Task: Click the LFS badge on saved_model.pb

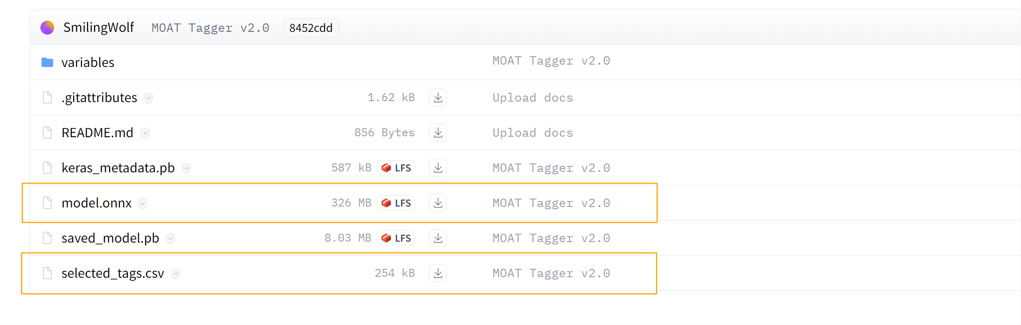Action: pos(396,238)
